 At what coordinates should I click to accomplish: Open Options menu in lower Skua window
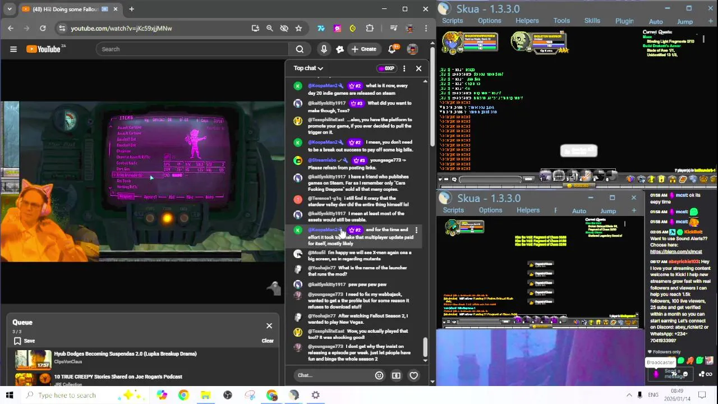point(490,210)
